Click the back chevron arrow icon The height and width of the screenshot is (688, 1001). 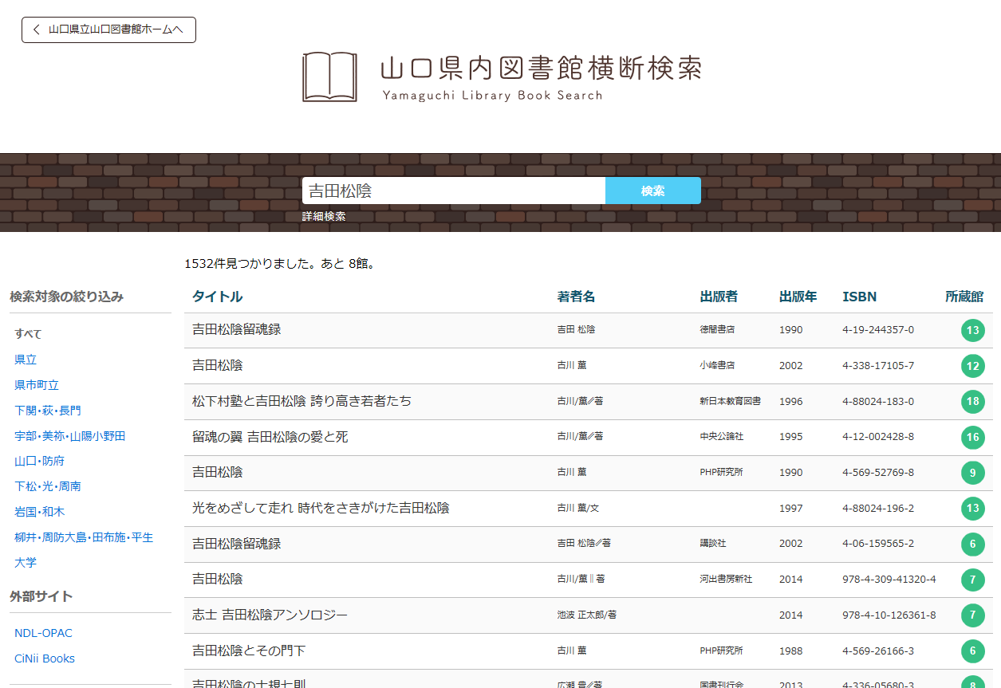point(36,29)
